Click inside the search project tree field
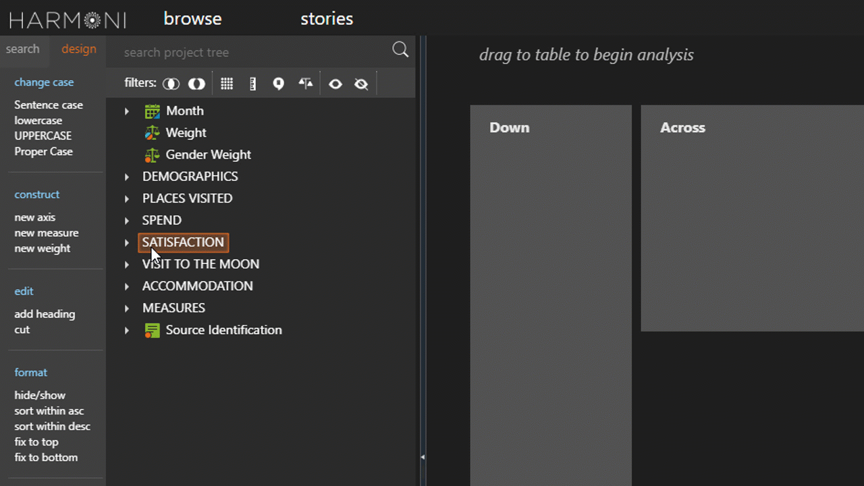864x486 pixels. click(x=250, y=52)
